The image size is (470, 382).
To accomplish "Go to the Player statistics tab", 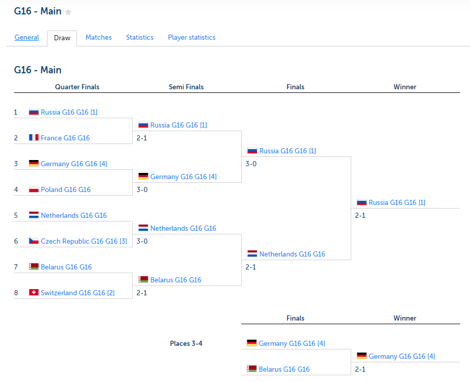I will point(192,38).
